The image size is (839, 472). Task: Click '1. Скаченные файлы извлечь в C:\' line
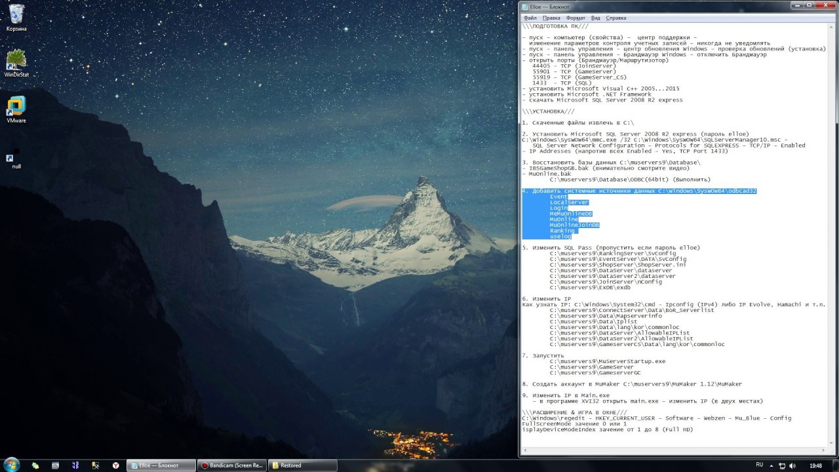[578, 123]
